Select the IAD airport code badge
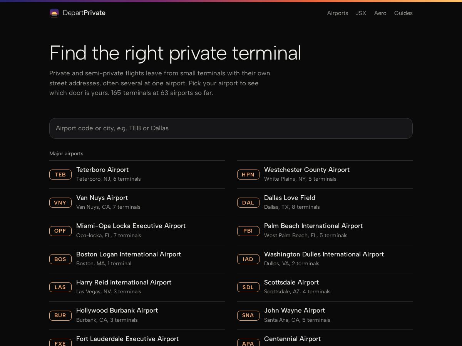 point(248,259)
